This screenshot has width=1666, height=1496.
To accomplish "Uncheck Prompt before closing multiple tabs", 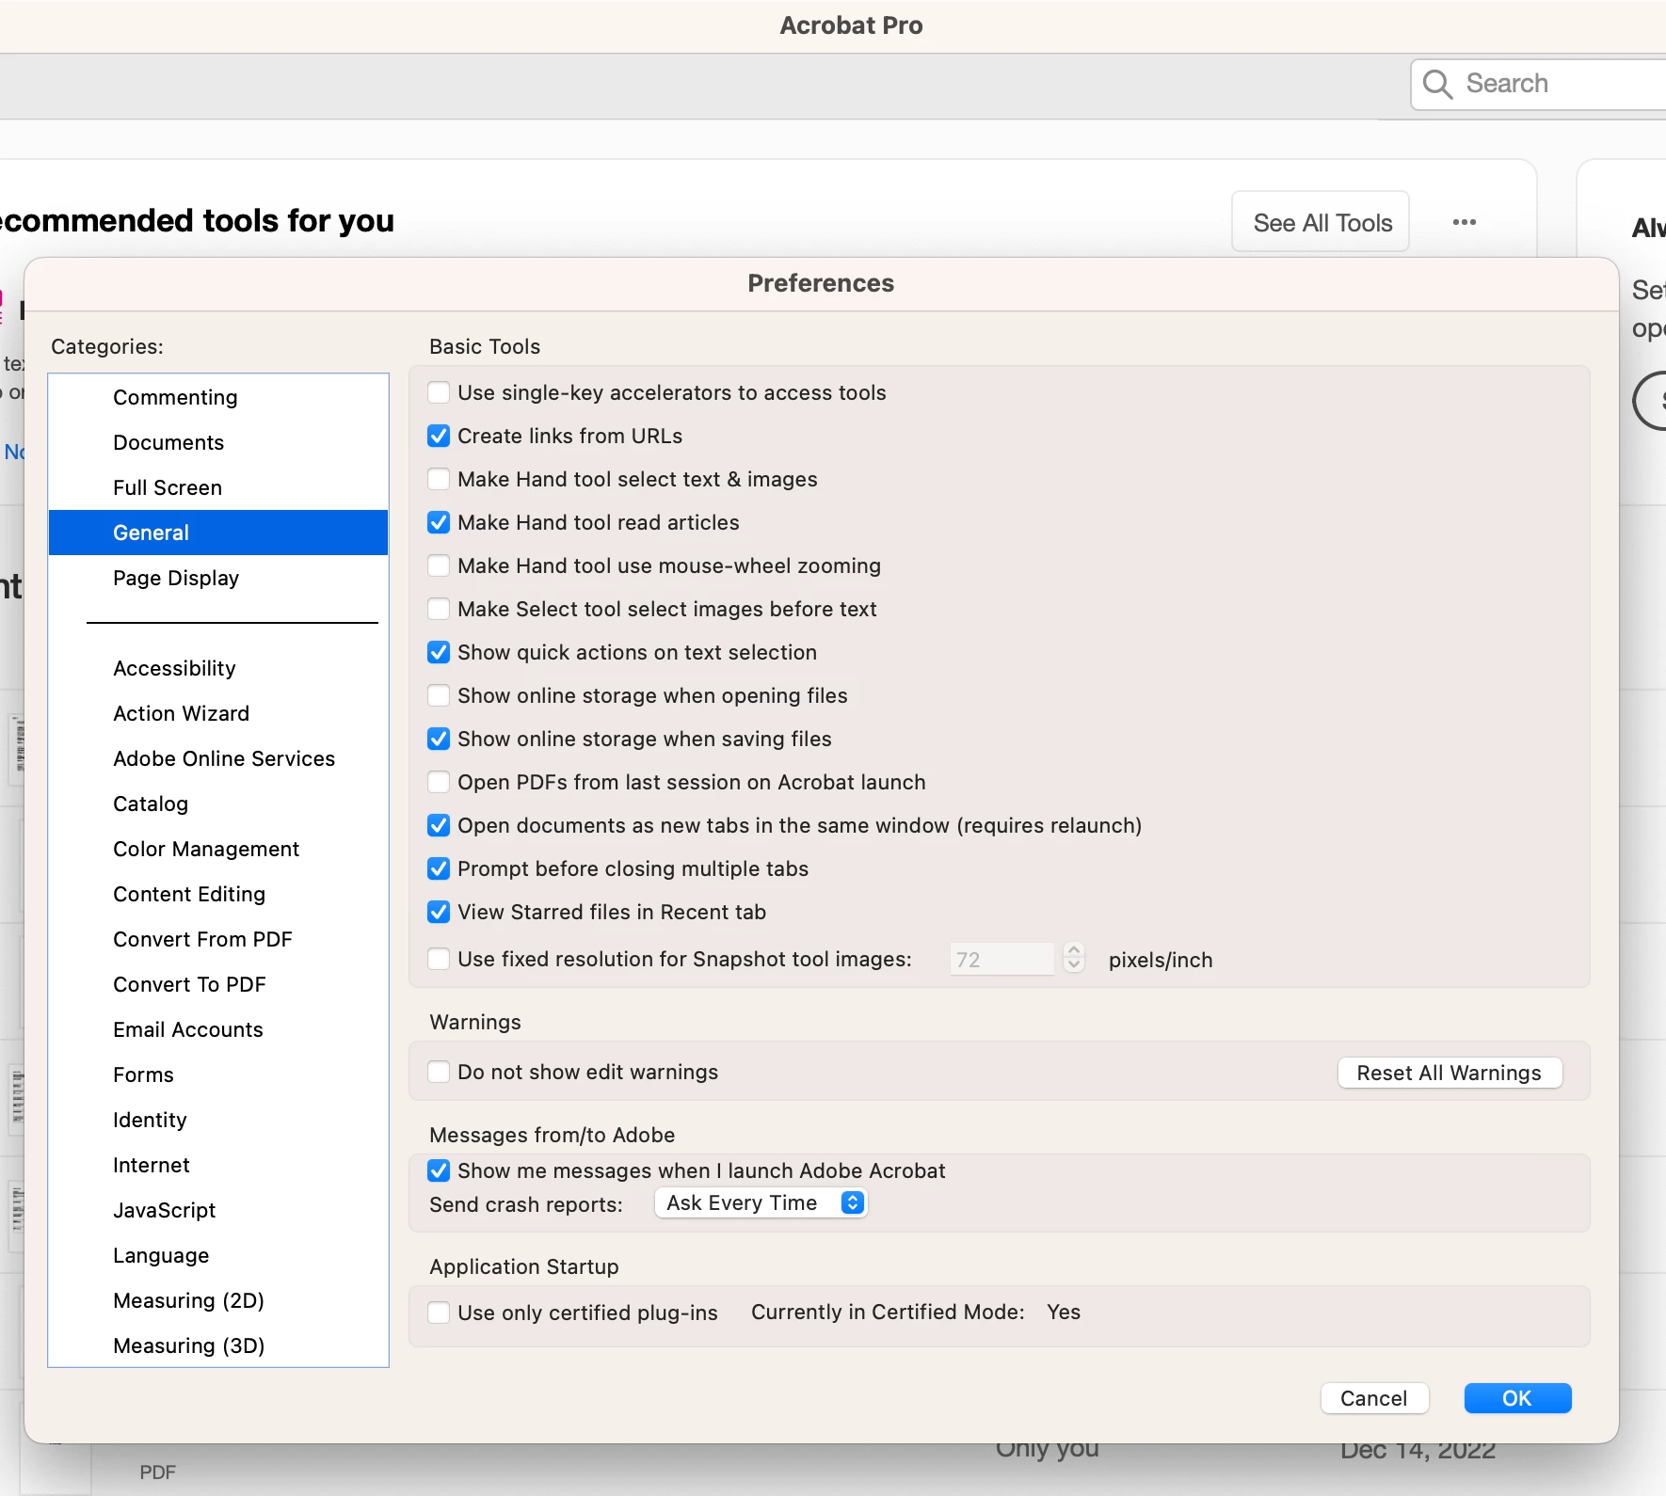I will point(439,868).
